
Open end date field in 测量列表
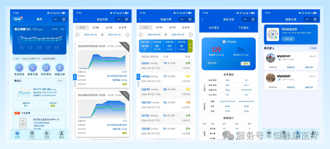coord(177,35)
